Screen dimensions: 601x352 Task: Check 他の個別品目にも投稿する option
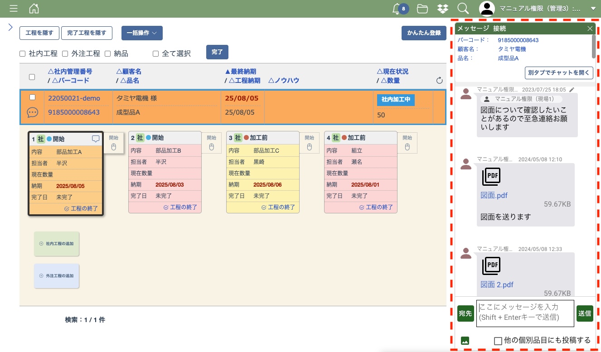pyautogui.click(x=498, y=341)
